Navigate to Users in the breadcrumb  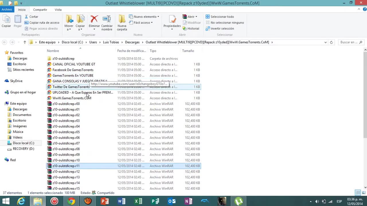[93, 42]
